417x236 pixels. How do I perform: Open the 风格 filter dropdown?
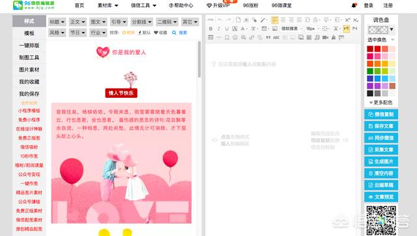pos(57,33)
